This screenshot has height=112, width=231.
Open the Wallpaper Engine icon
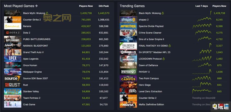(13, 72)
